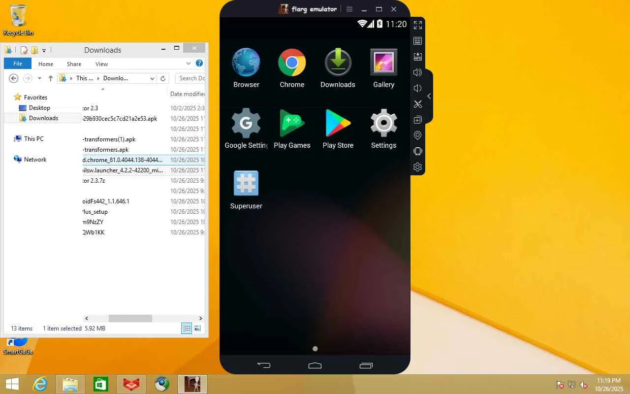
Task: Select the chrome_81.0.4044.138 file row
Action: click(x=143, y=160)
